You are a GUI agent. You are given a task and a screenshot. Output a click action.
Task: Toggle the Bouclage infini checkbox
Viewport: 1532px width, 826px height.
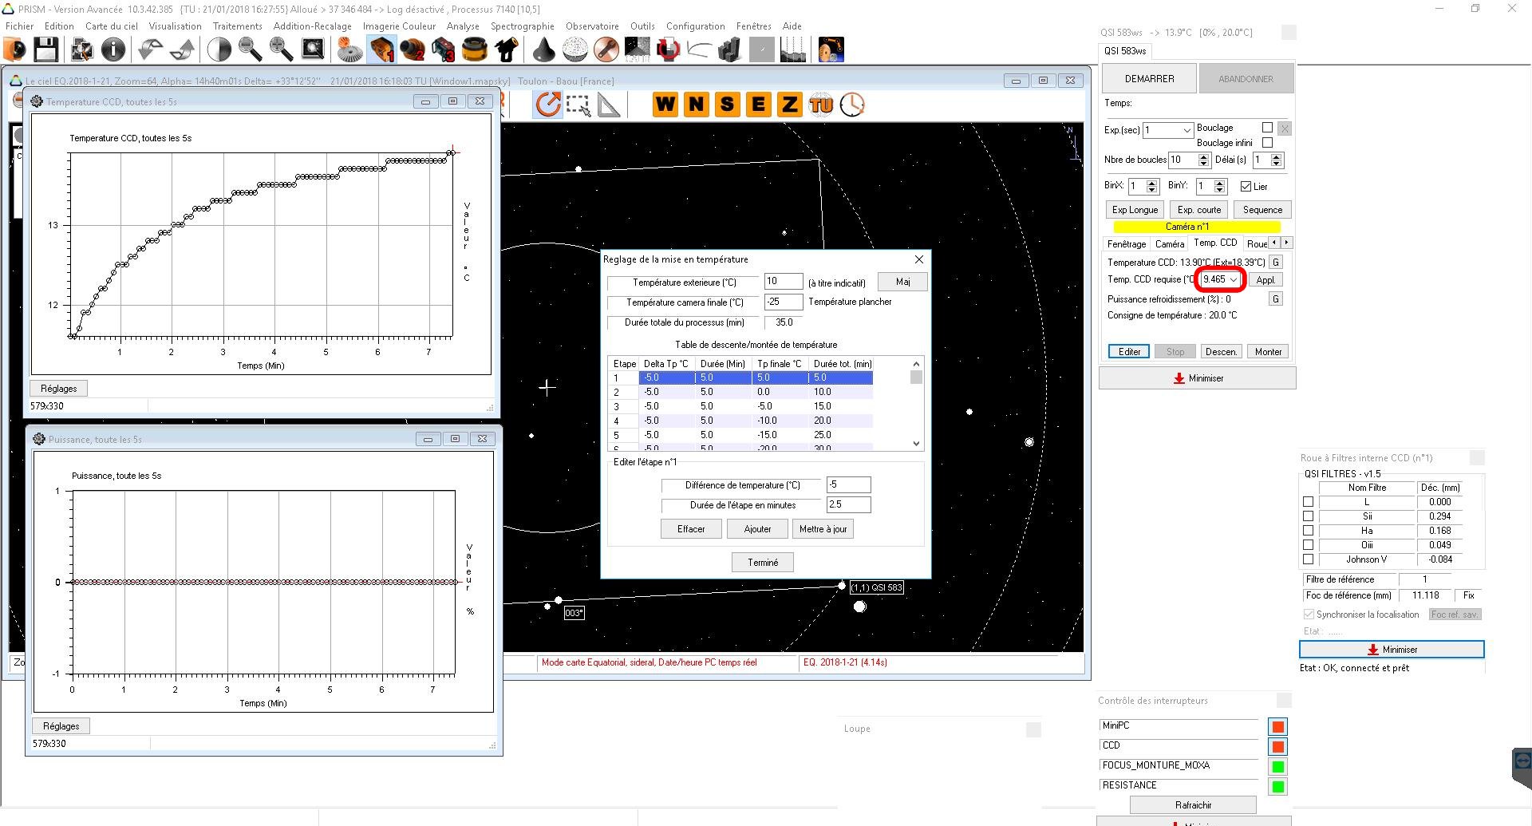coord(1267,143)
